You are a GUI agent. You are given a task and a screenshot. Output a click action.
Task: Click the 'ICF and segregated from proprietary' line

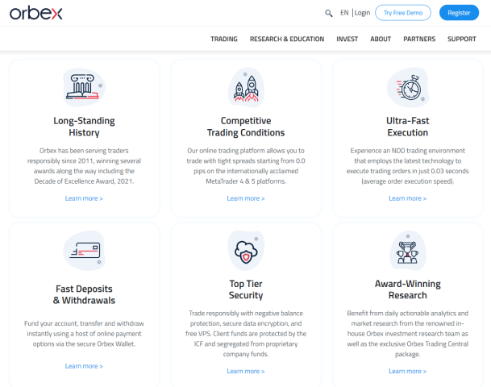246,343
